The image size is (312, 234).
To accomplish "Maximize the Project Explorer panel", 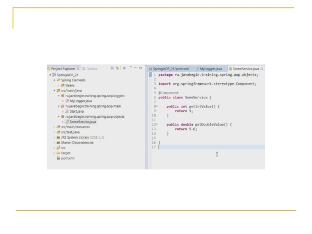I will click(x=140, y=68).
